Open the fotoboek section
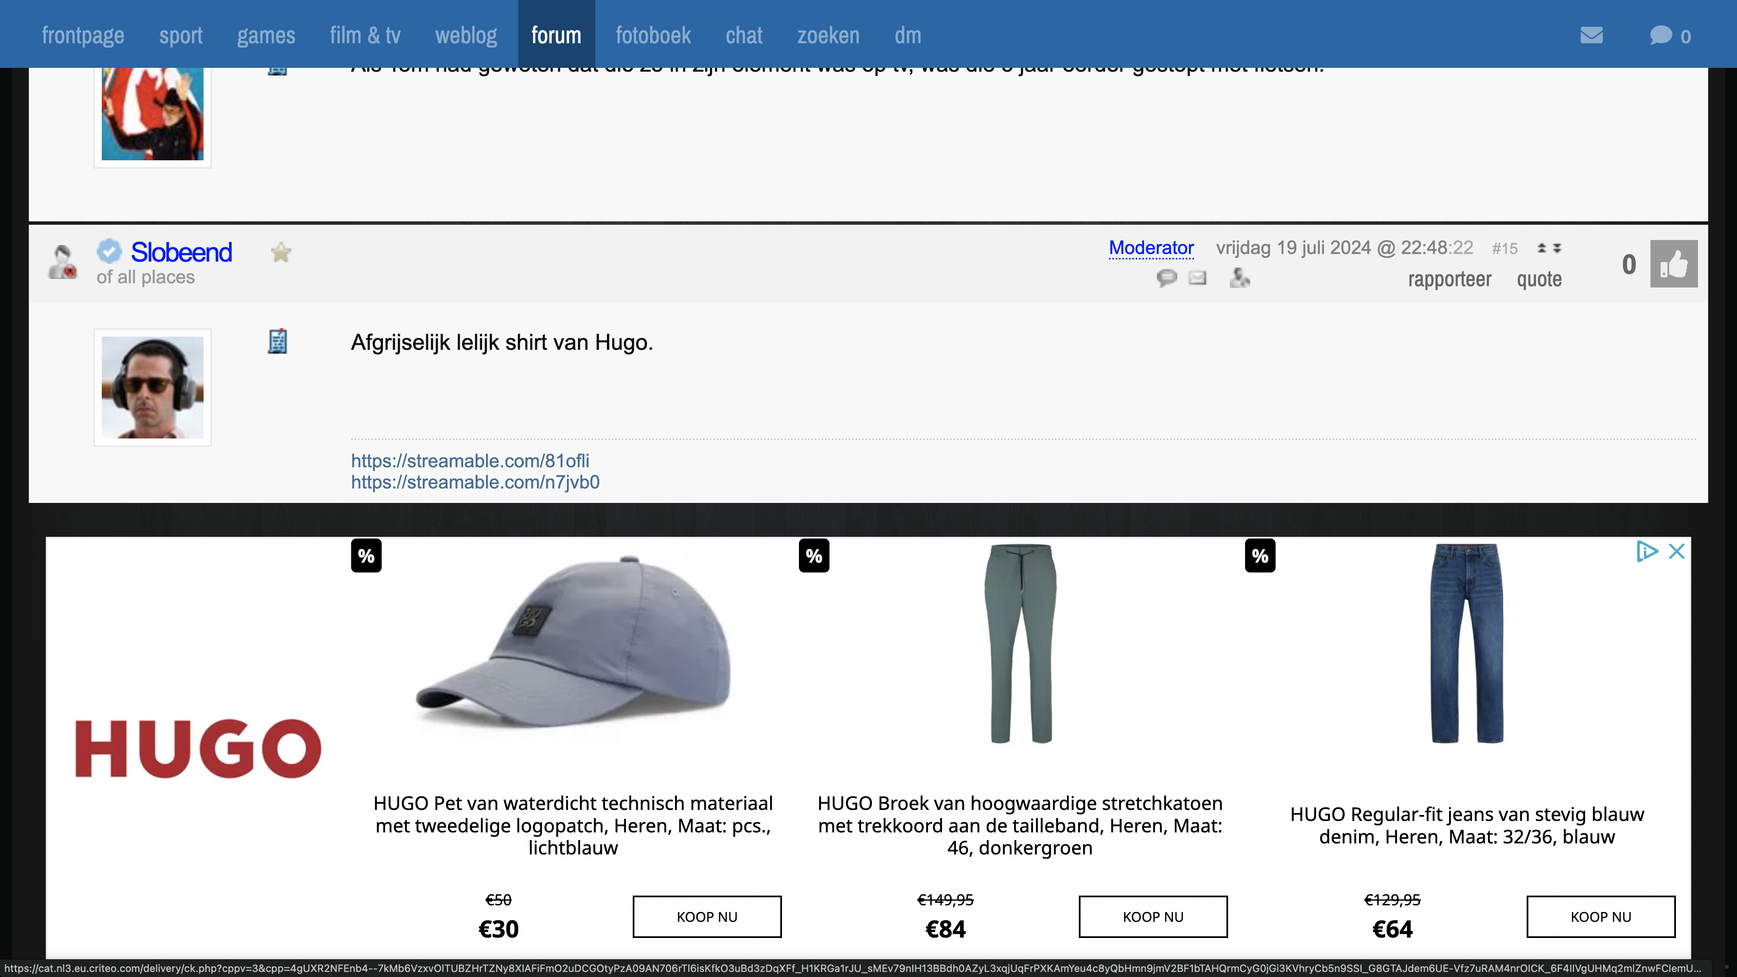 [653, 35]
